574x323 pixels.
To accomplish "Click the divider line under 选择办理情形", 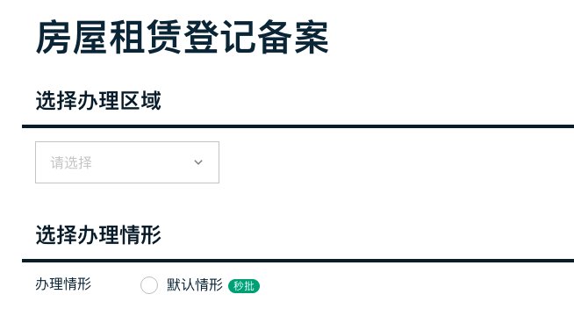I will click(x=298, y=261).
